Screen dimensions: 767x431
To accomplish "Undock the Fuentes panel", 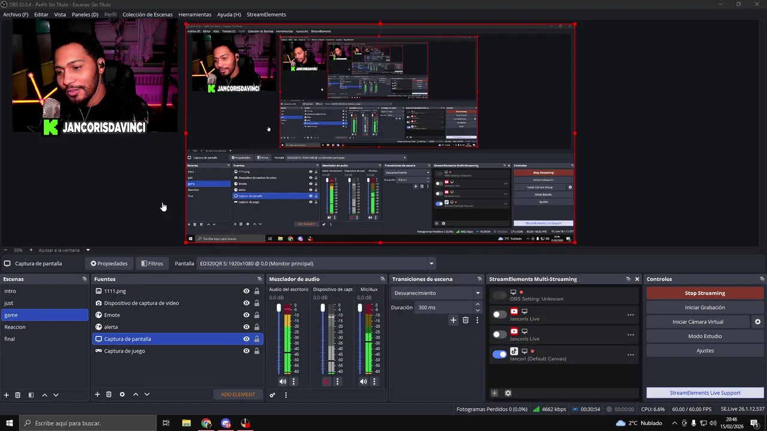I will coord(259,279).
